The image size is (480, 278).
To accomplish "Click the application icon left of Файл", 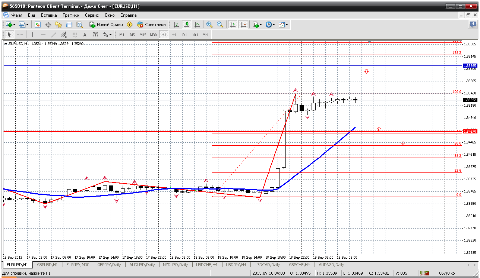I will tap(5, 15).
